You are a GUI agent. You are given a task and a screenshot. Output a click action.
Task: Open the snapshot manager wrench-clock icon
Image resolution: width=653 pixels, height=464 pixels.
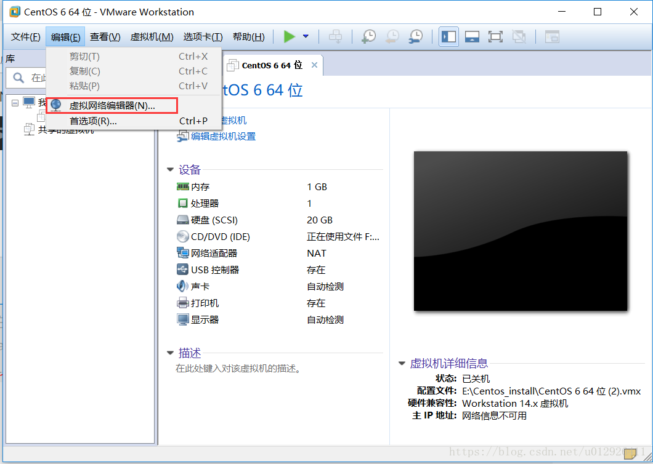pos(416,37)
